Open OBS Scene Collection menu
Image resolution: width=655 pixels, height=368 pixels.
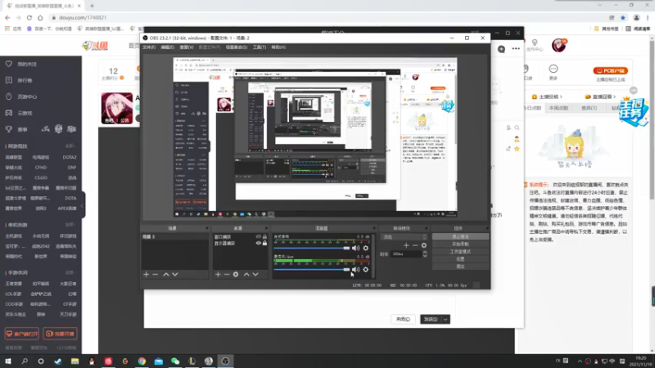(237, 47)
